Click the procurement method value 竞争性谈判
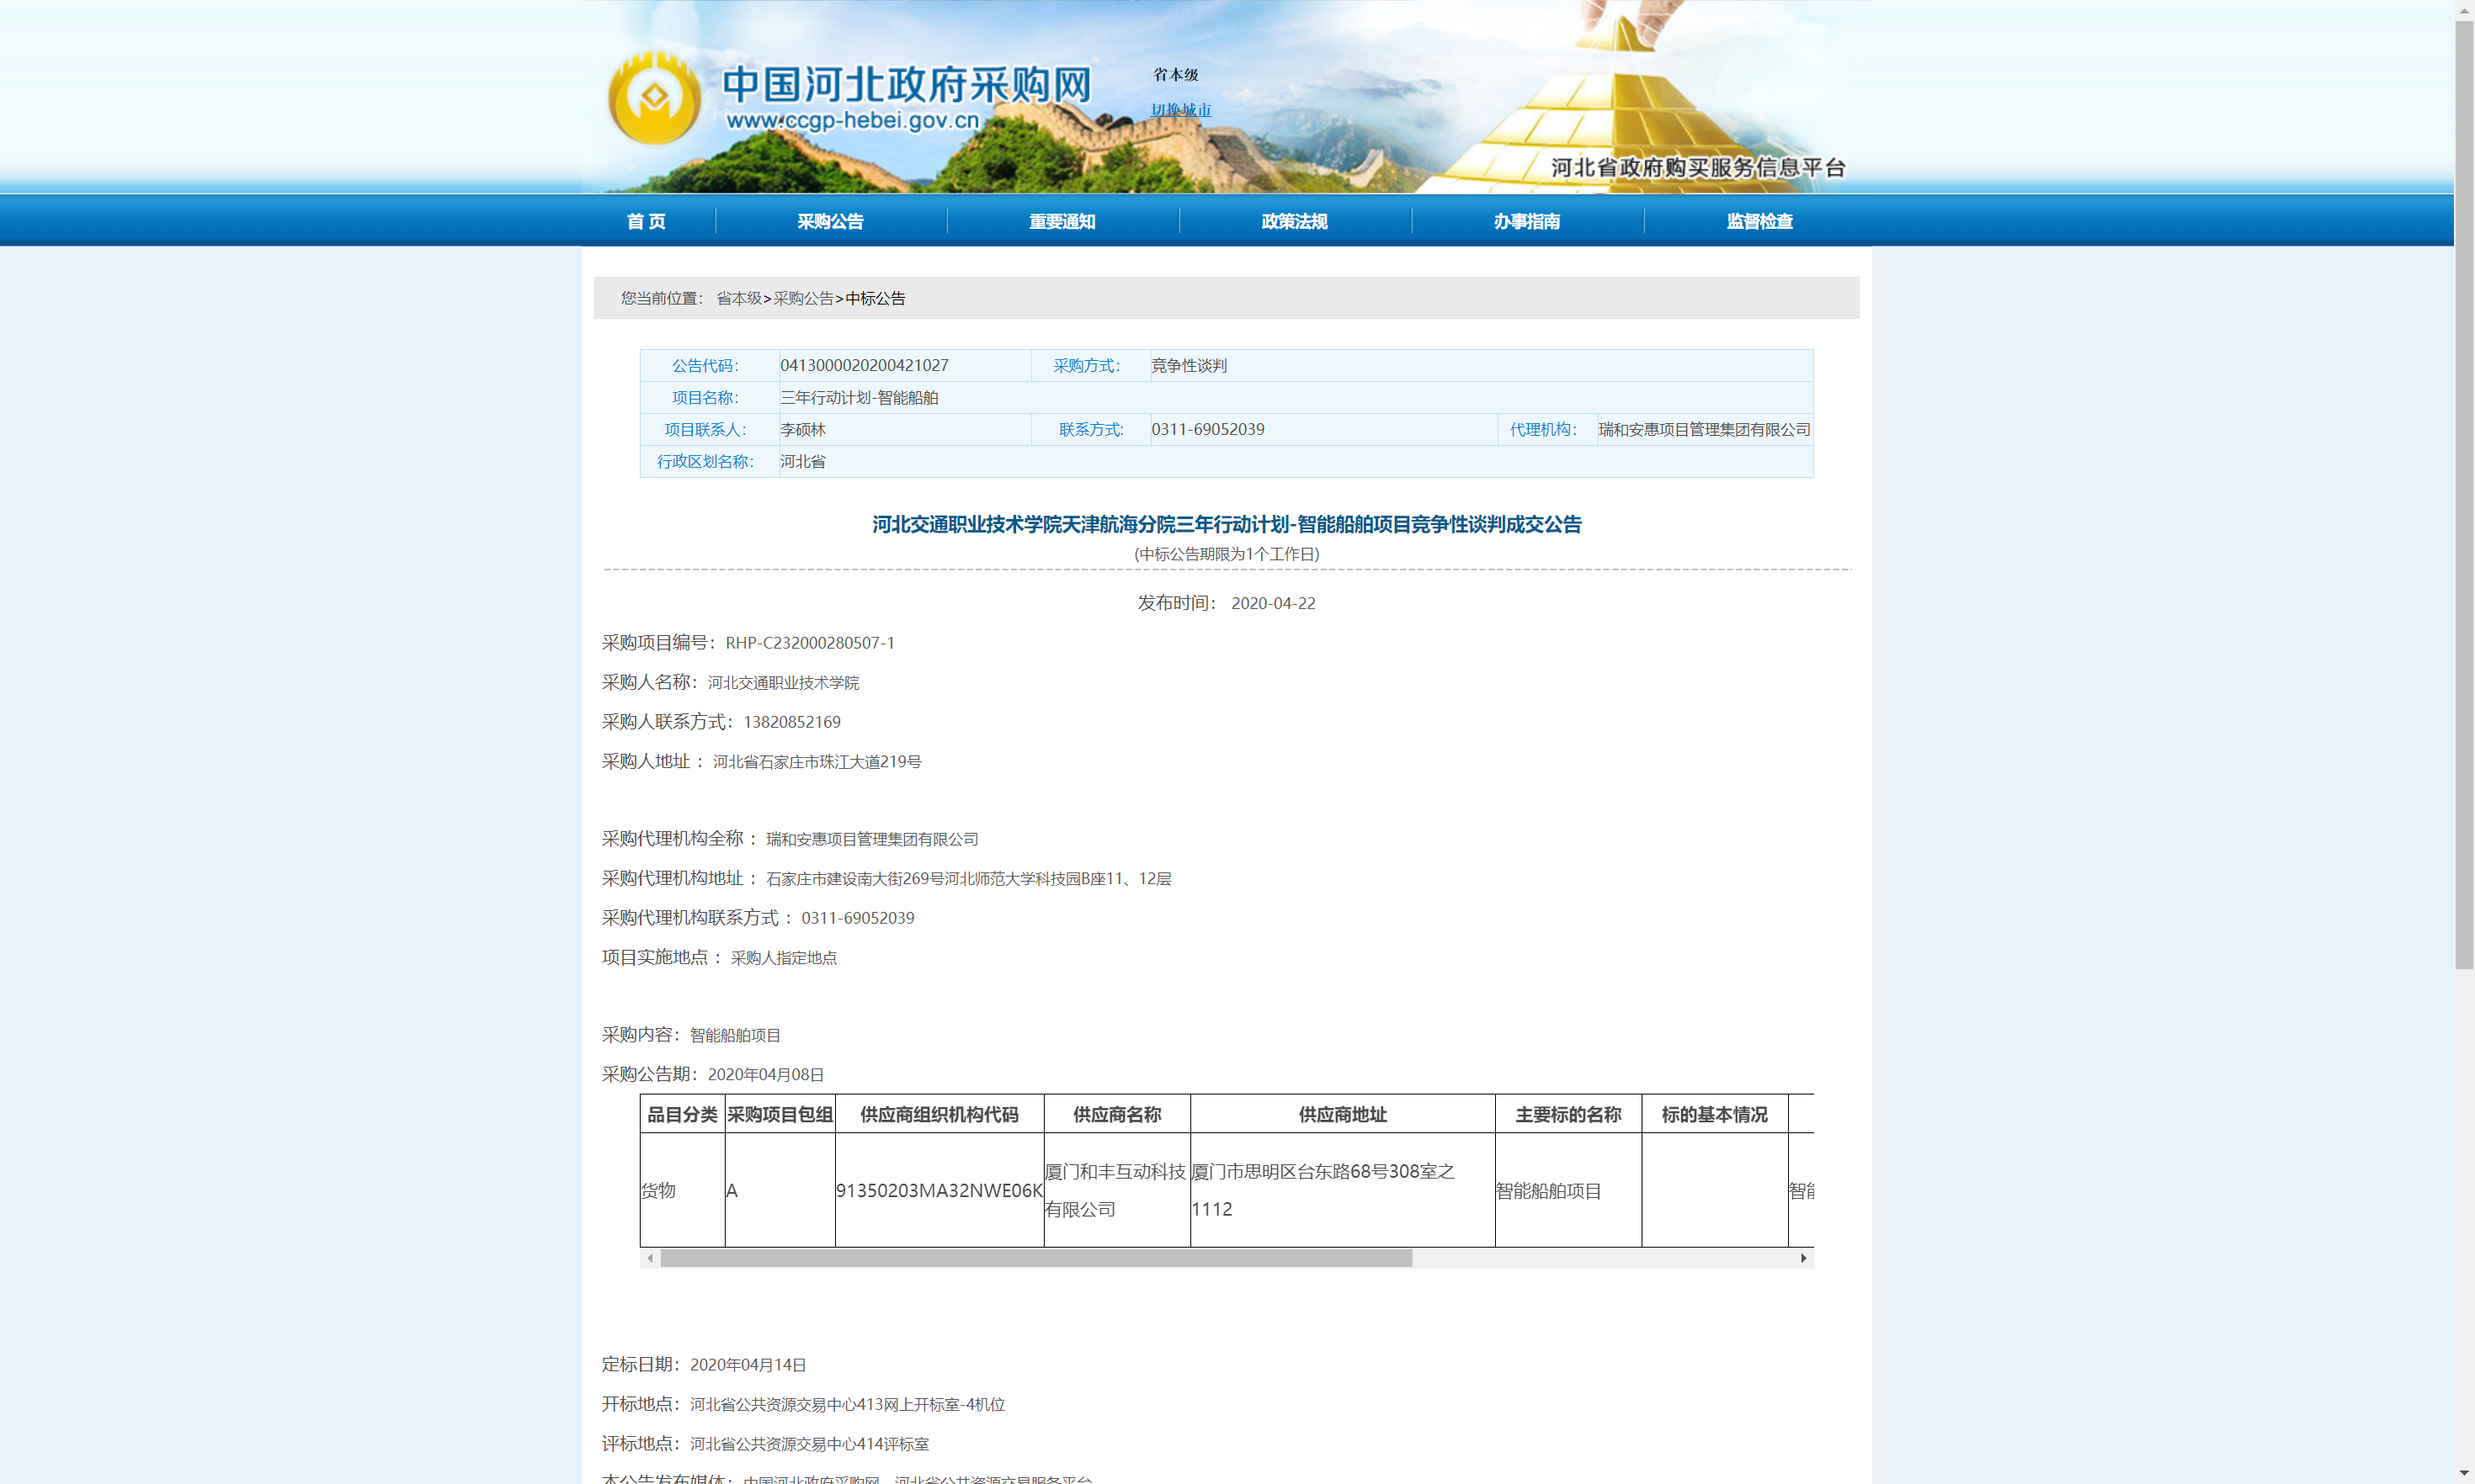The width and height of the screenshot is (2475, 1484). point(1189,365)
